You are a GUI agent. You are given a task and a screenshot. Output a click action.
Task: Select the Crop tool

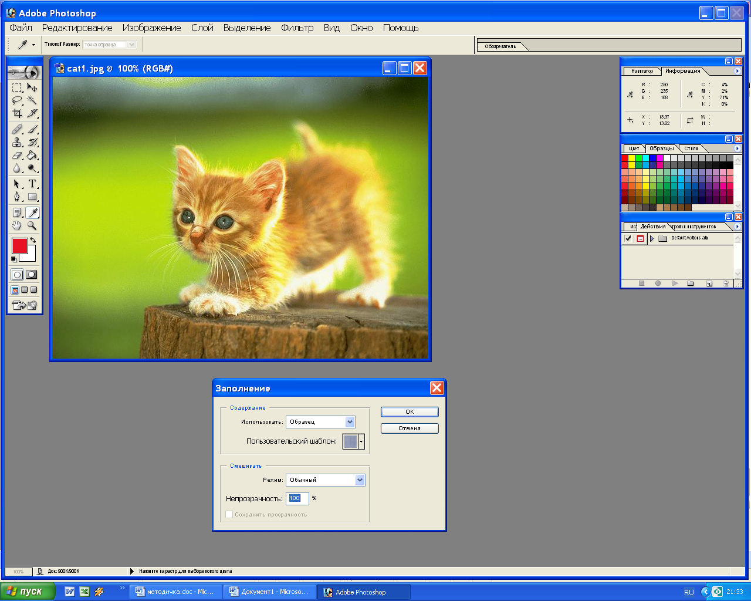[17, 113]
